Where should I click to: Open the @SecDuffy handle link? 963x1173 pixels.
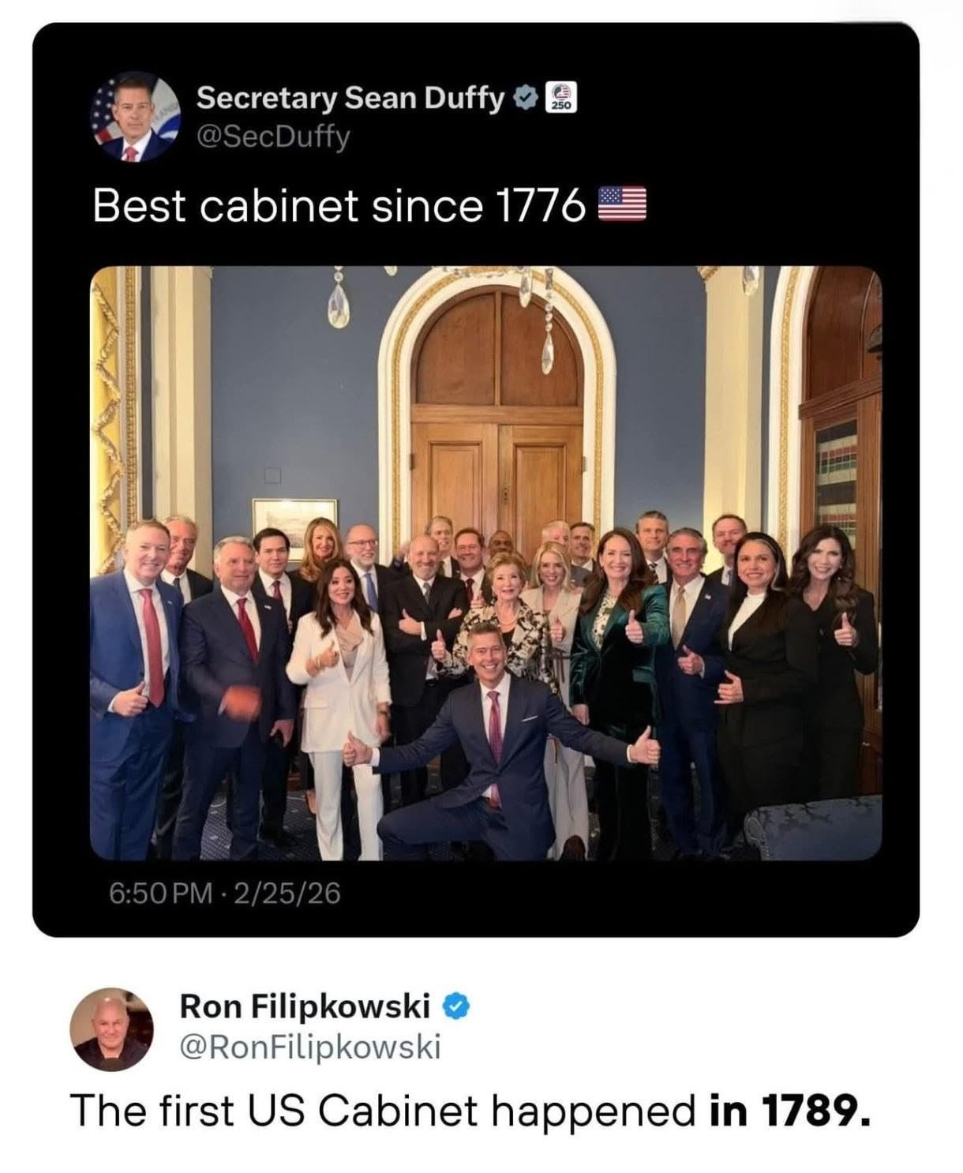[x=272, y=137]
